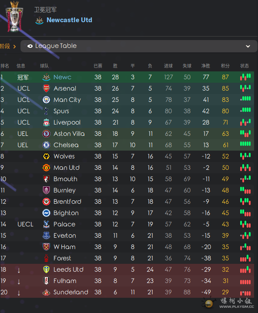The height and width of the screenshot is (313, 258).
Task: Sort by the 积分 points column header
Action: [225, 66]
